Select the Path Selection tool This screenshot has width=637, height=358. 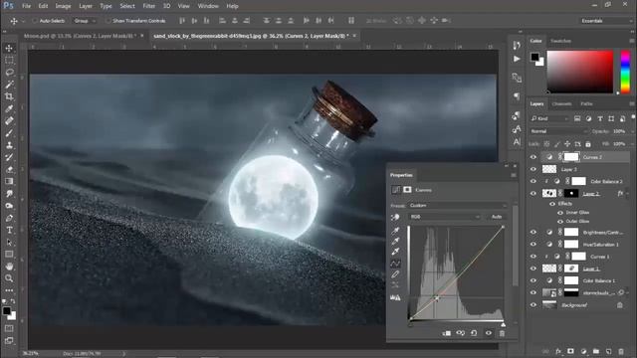[9, 243]
